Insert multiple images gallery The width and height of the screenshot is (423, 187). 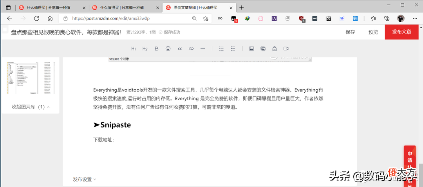[263, 49]
